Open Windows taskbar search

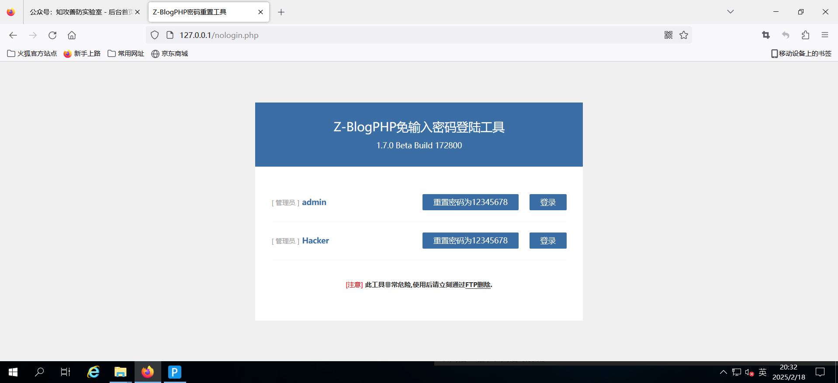point(39,372)
